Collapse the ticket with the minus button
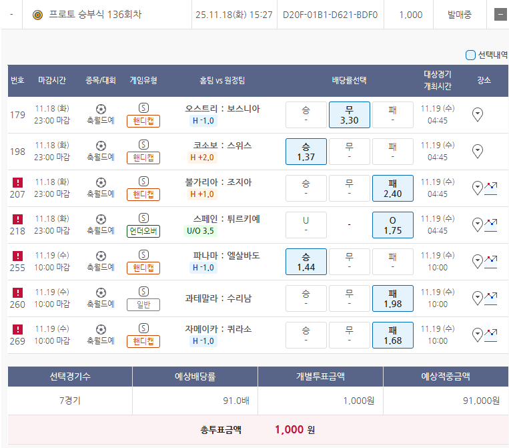 [x=500, y=15]
